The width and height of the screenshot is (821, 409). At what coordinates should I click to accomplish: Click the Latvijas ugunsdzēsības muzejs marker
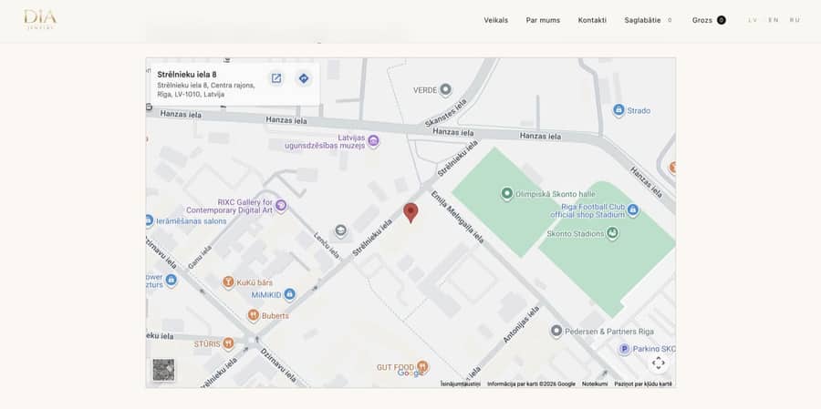(373, 140)
